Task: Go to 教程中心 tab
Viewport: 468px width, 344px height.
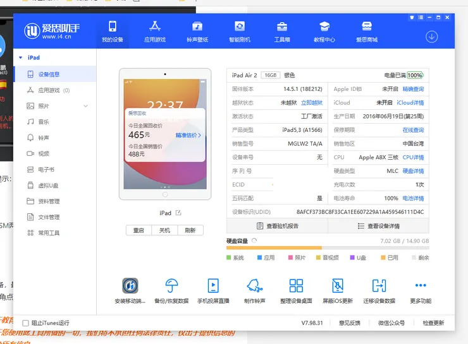Action: pyautogui.click(x=324, y=32)
